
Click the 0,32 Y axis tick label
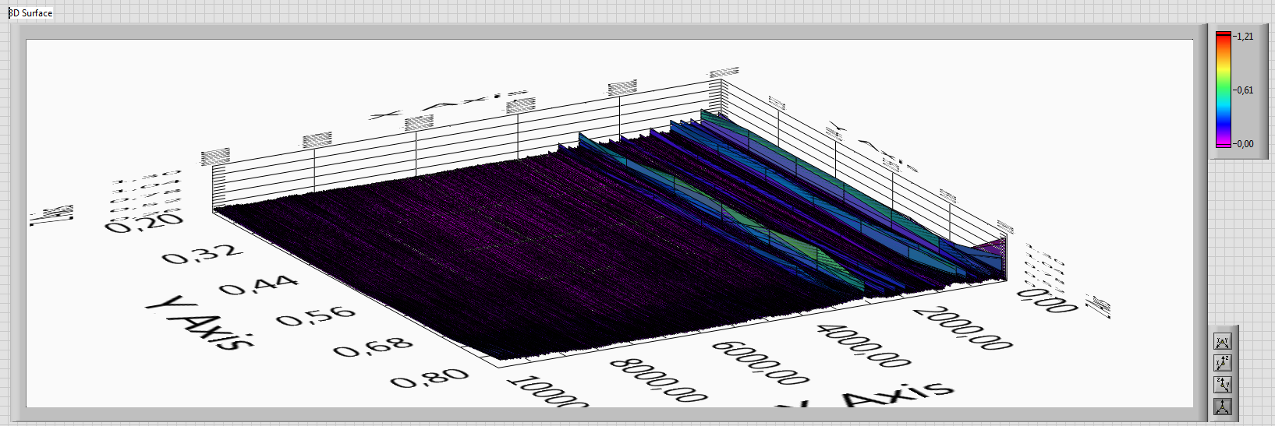point(202,255)
